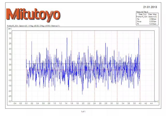Click the 1 of 1 page indicator
This screenshot has width=166, height=116.
(83, 111)
